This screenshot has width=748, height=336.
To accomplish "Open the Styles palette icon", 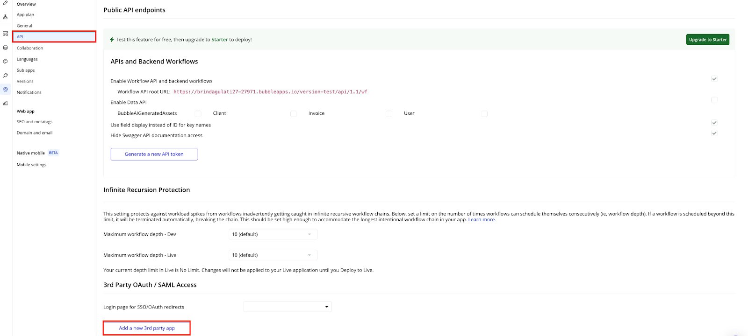I will [5, 61].
